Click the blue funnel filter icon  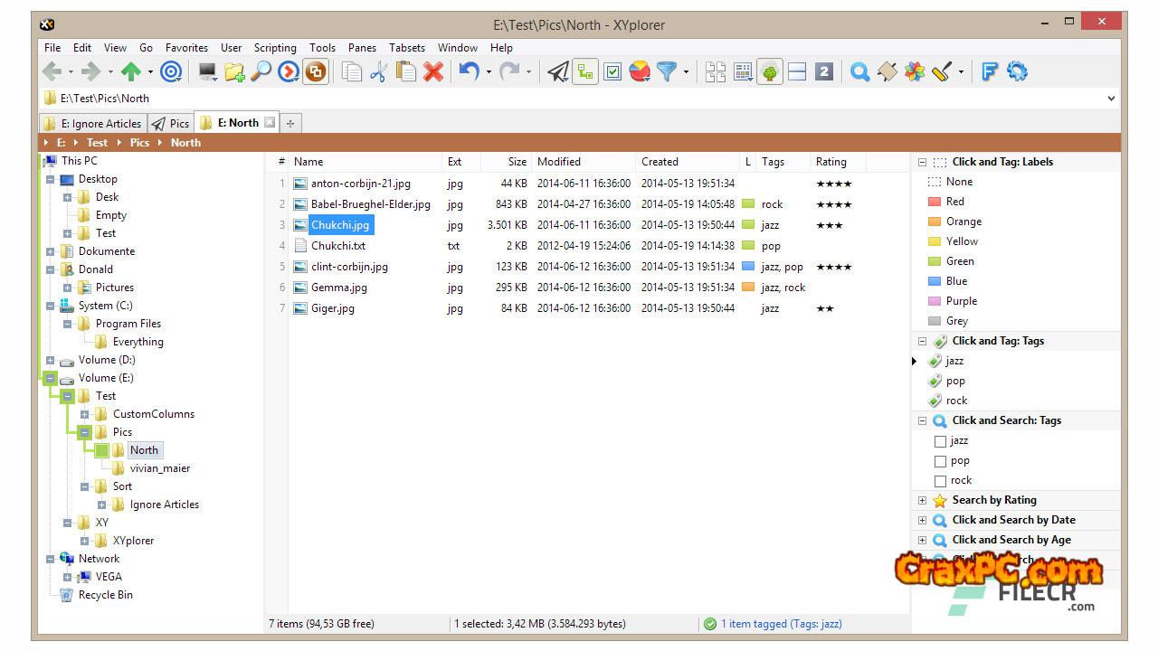click(666, 72)
